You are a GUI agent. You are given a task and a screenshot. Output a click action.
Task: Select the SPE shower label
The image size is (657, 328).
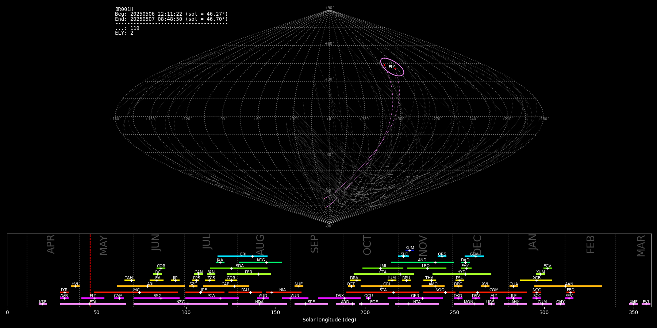pyautogui.click(x=311, y=302)
